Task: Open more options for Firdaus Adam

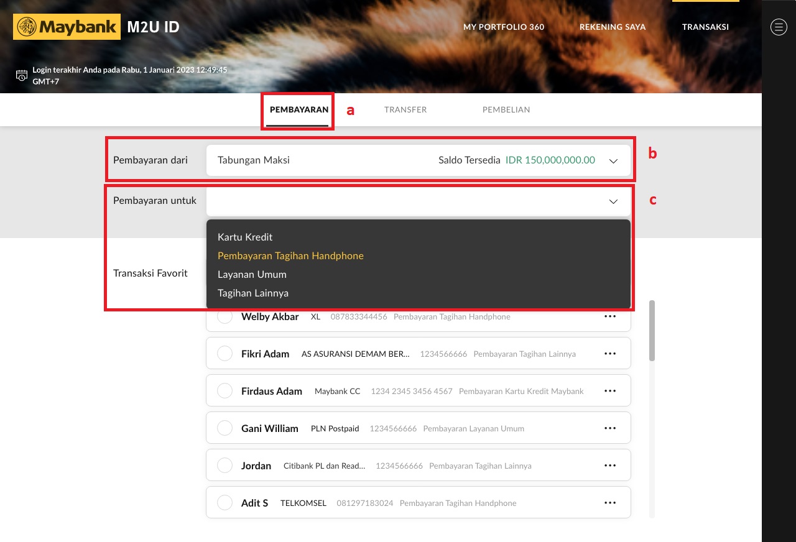Action: point(609,391)
